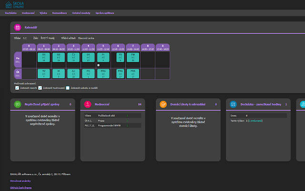Select Tuesday sixth-period PRA lesson
Viewport: 305px width, 191px height.
pyautogui.click(x=120, y=74)
